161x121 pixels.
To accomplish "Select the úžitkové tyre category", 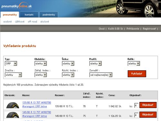I will 20,22.
